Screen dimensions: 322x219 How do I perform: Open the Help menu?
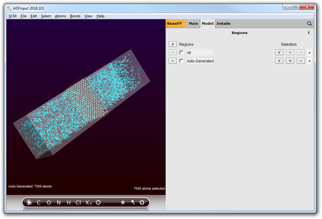[x=100, y=16]
